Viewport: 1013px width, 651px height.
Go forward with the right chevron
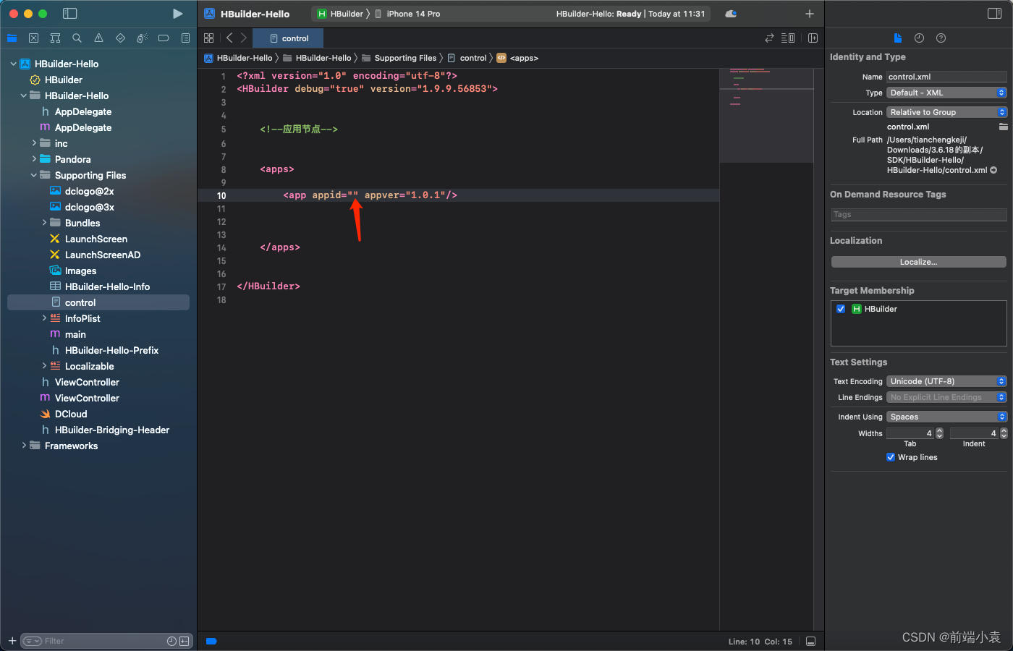tap(244, 38)
